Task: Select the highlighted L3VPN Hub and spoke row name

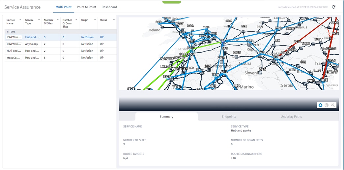Action: (x=14, y=37)
